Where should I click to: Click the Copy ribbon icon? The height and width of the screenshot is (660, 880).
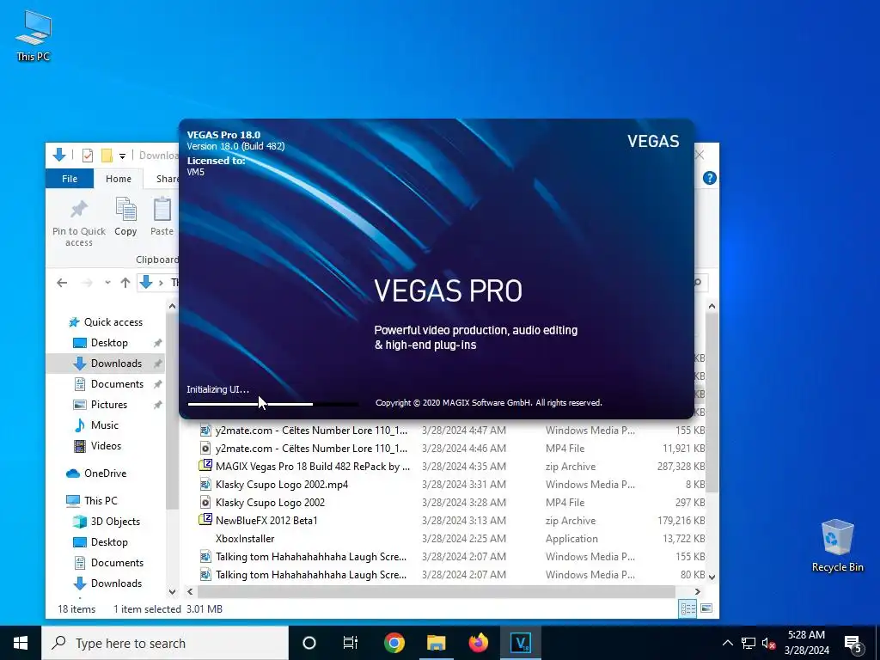click(125, 216)
